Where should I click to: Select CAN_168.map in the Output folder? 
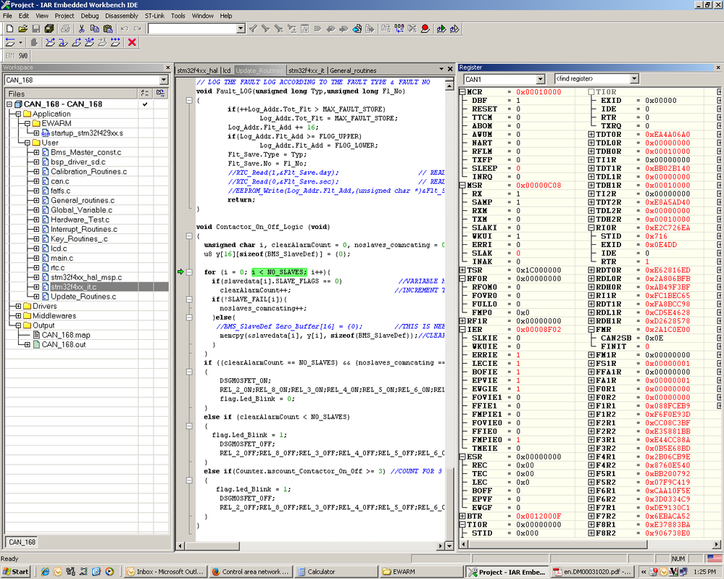(65, 335)
